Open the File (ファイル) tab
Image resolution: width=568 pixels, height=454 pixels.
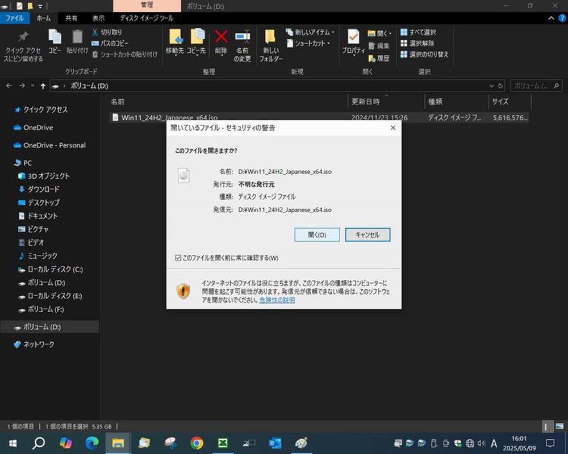click(15, 18)
